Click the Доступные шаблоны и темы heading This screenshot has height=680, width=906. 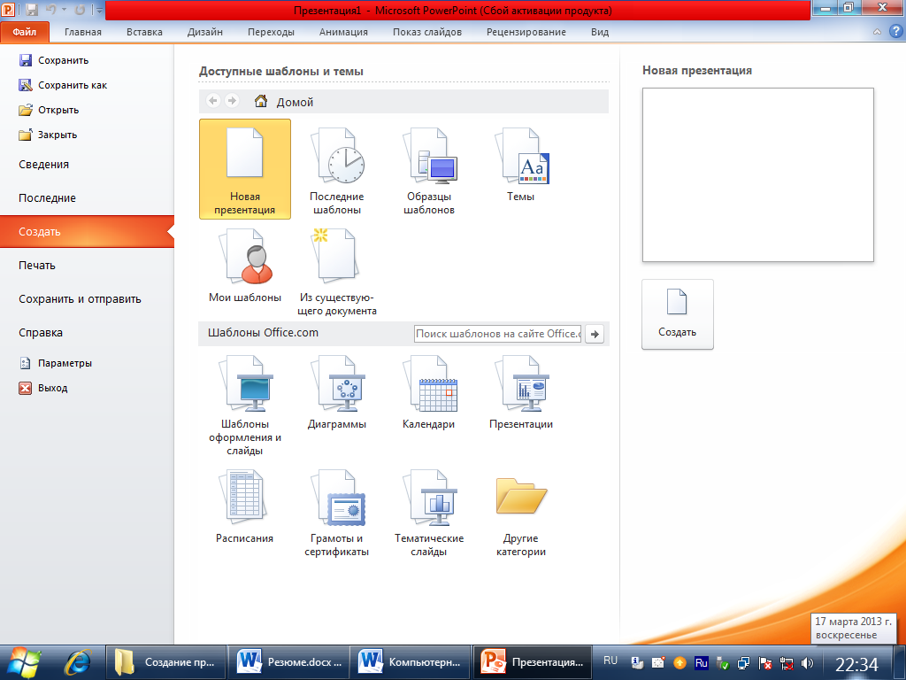point(281,71)
